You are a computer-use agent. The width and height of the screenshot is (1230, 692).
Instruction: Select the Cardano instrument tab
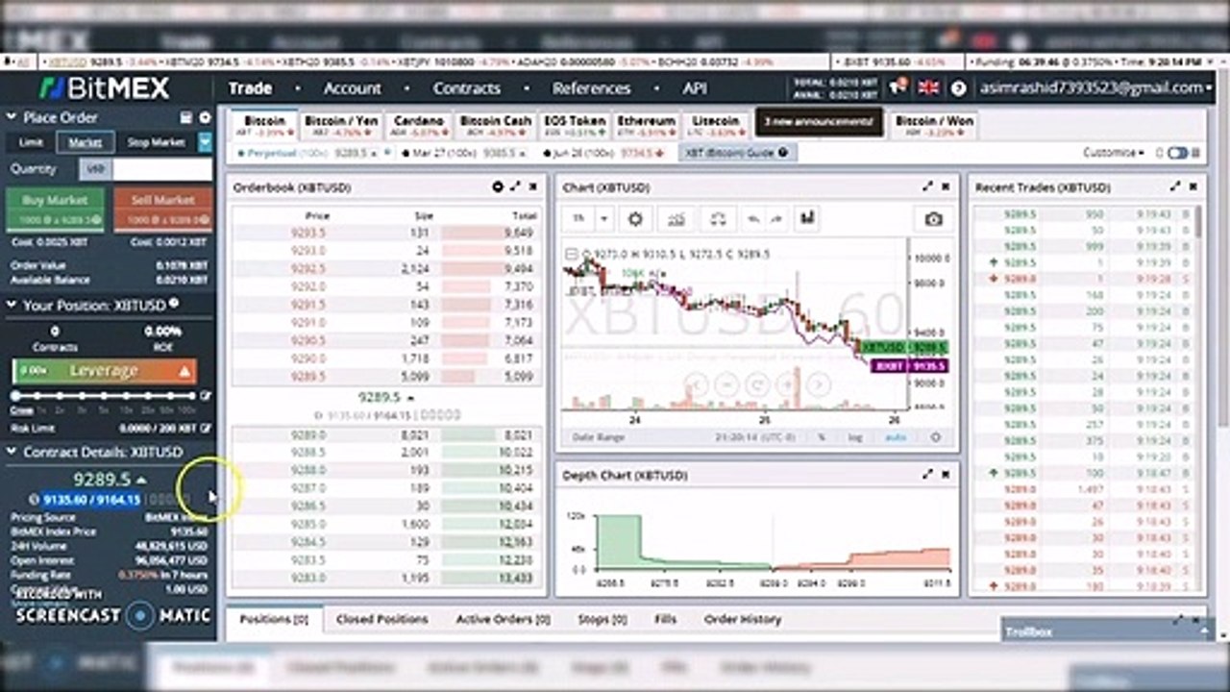click(x=419, y=126)
